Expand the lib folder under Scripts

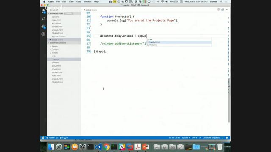tap(54, 56)
